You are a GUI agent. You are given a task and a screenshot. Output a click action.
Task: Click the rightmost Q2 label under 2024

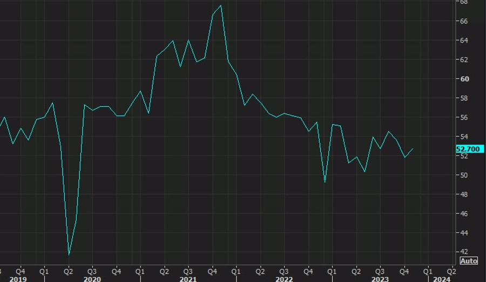coord(451,271)
